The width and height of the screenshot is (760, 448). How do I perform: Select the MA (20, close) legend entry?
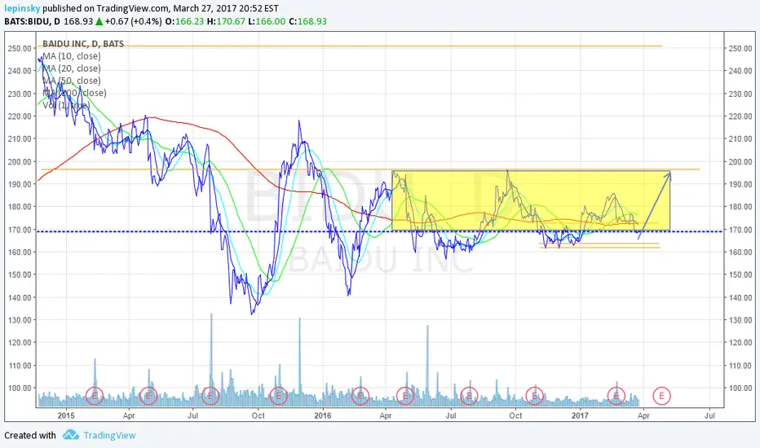[x=72, y=68]
